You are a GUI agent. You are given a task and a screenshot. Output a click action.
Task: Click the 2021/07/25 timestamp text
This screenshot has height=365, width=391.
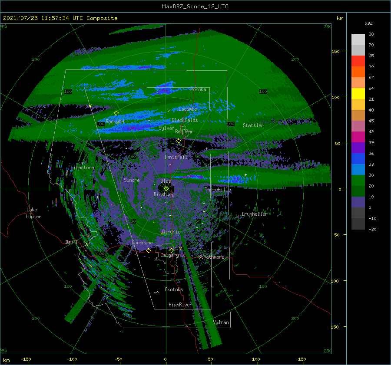pyautogui.click(x=60, y=18)
